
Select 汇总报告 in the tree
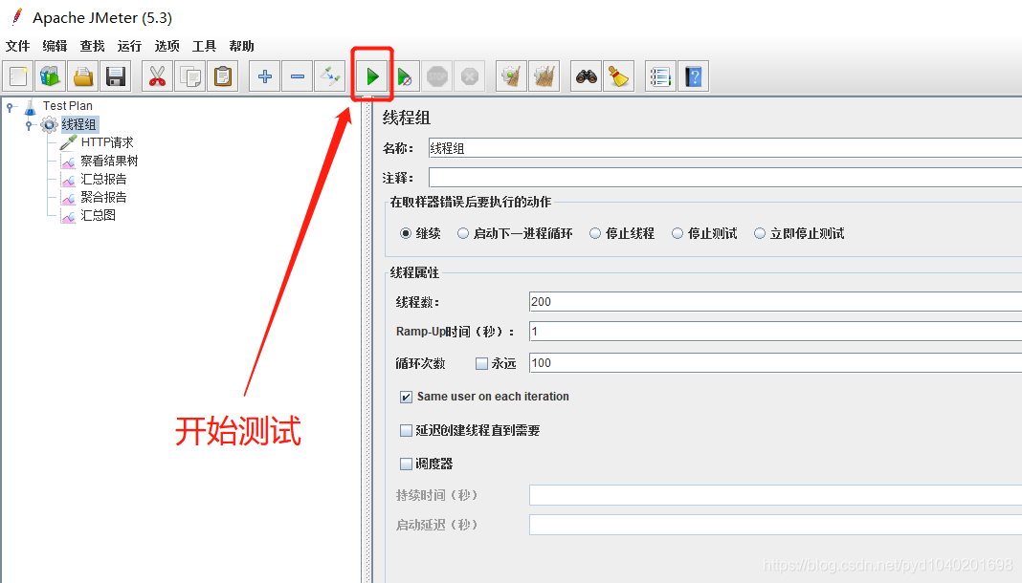point(103,179)
